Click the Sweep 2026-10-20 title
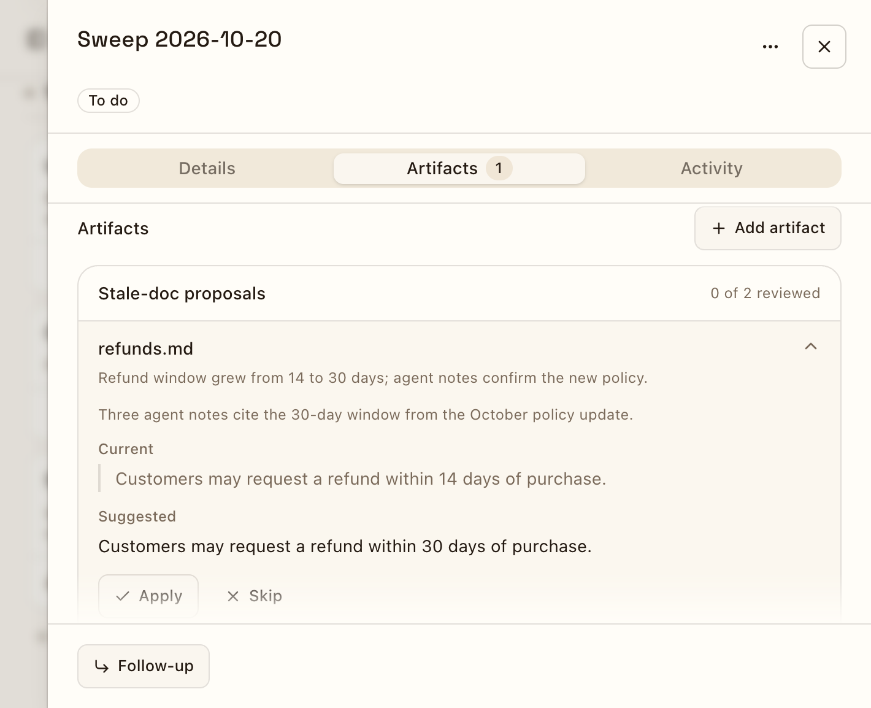871x708 pixels. click(180, 39)
